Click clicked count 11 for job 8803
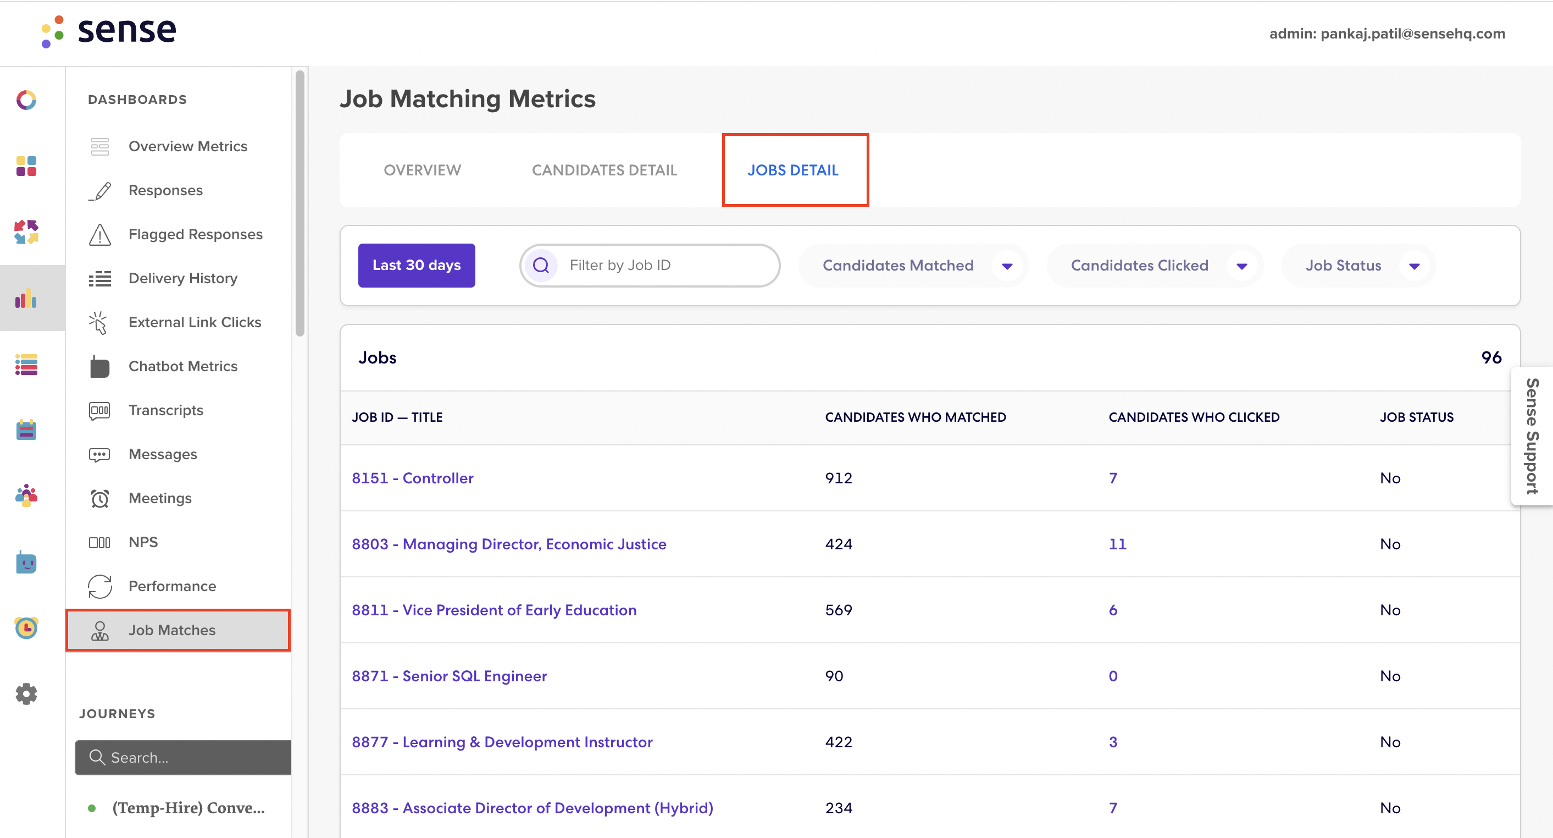 tap(1117, 544)
